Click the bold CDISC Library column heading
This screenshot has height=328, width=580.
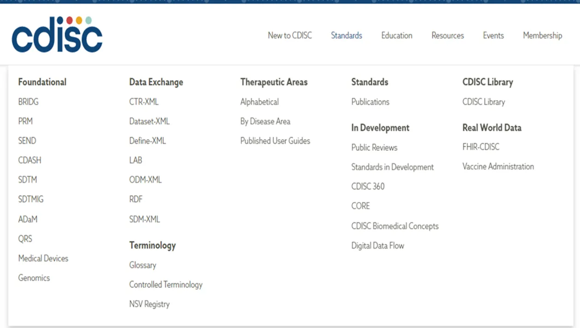pos(487,82)
